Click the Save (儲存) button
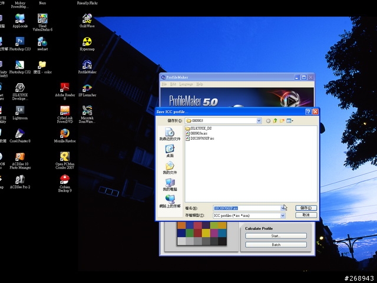 [306, 208]
